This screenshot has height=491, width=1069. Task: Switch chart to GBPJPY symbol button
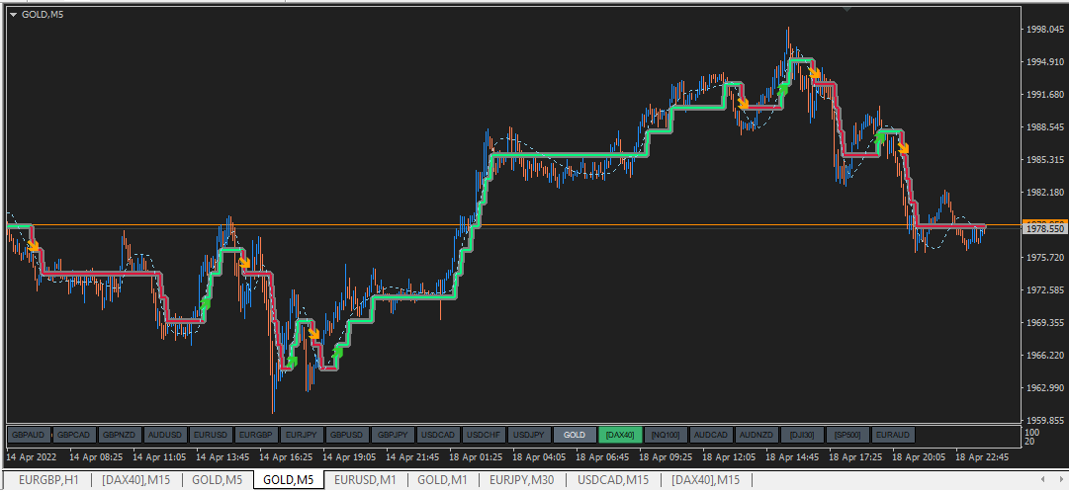(393, 435)
